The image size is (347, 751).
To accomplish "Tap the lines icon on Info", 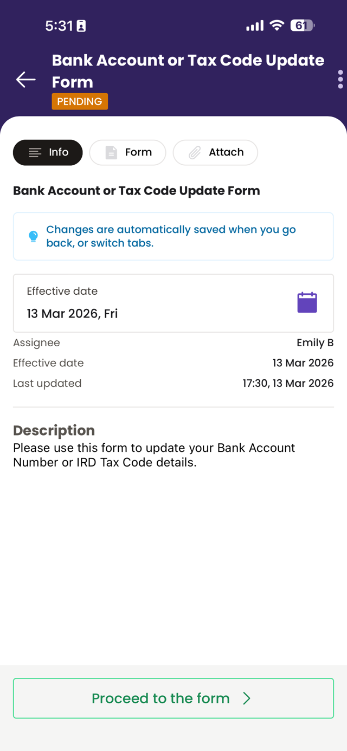I will coord(35,153).
